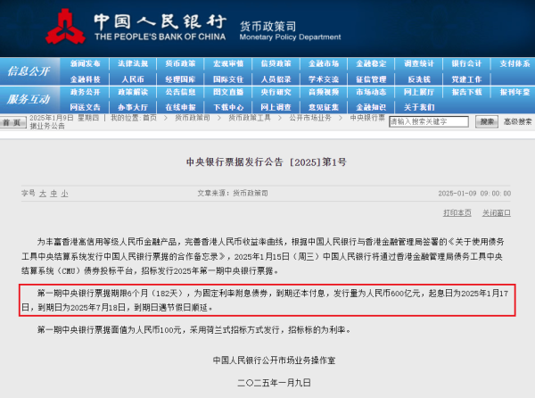Set font size to 小
The image size is (535, 398).
coord(64,194)
